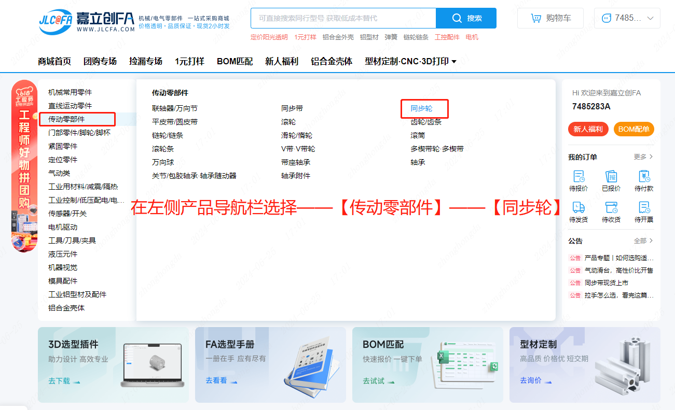Screen dimensions: 675x410
Task: Open V带·V带轮 subcategory link
Action: [x=298, y=149]
